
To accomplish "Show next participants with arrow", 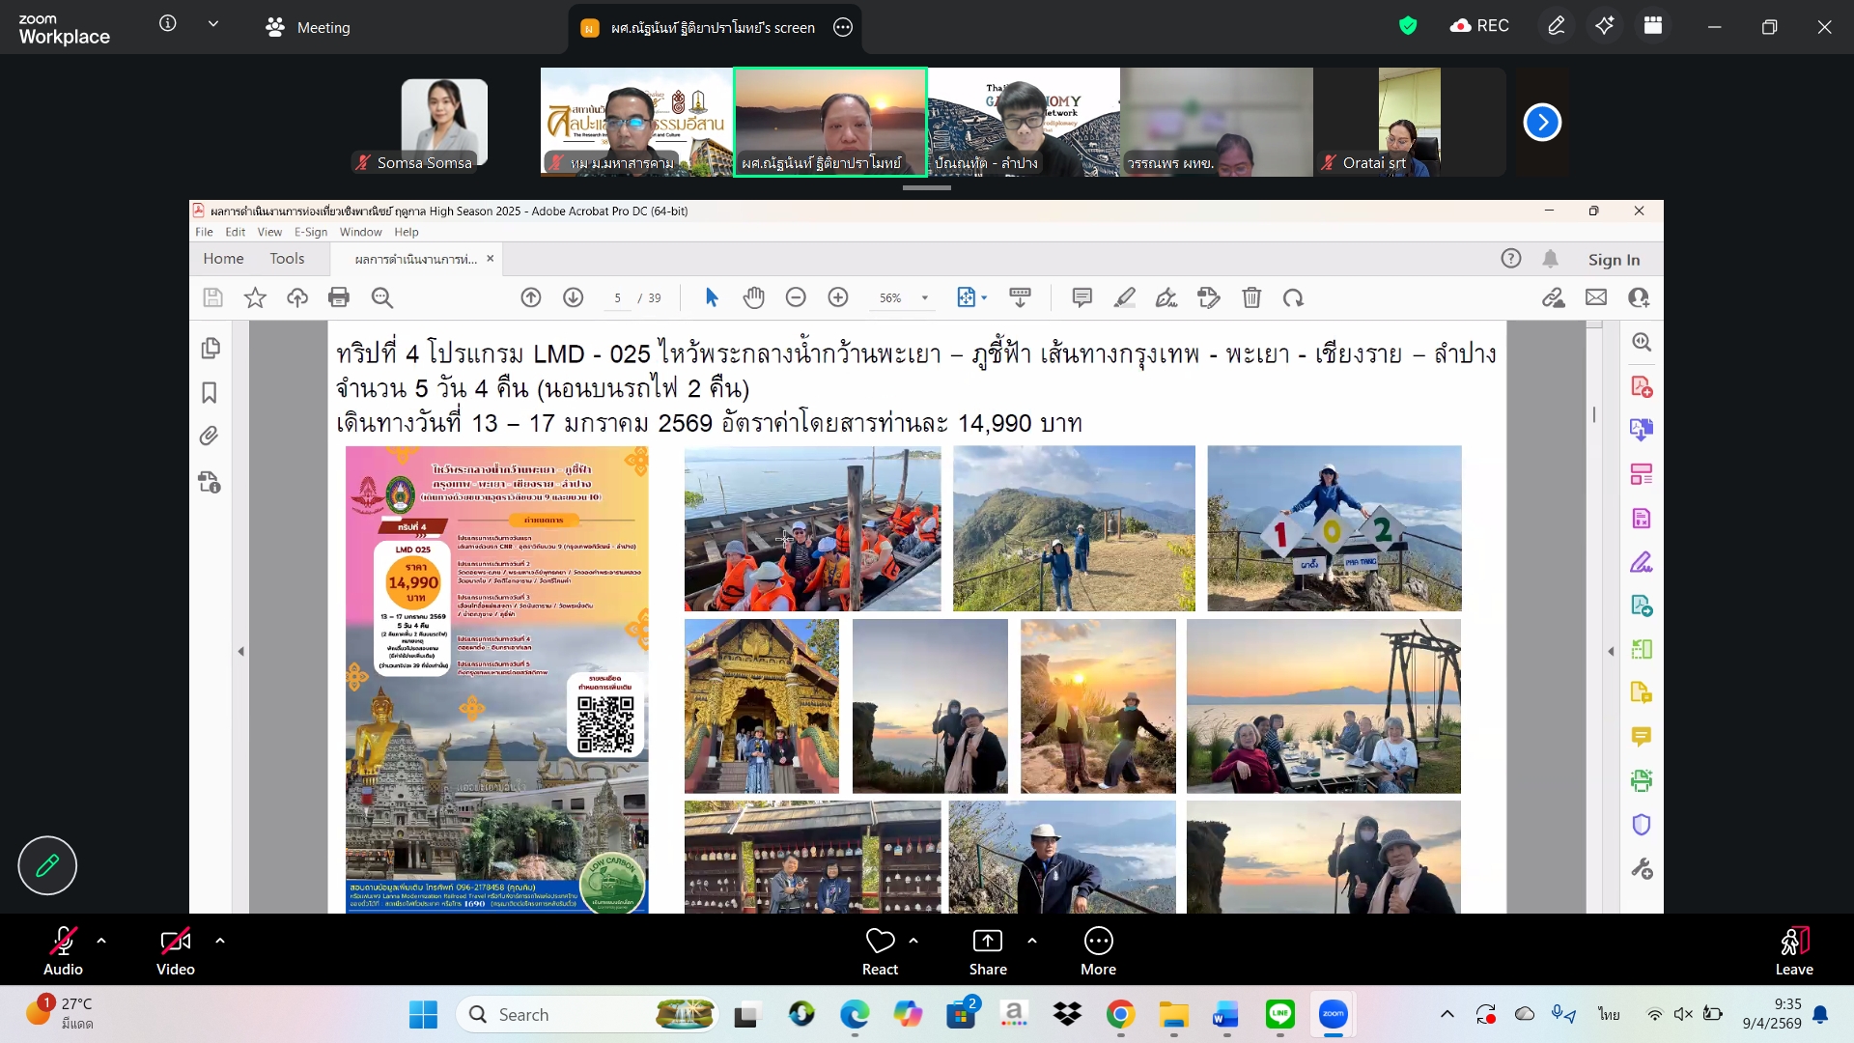I will tap(1542, 123).
